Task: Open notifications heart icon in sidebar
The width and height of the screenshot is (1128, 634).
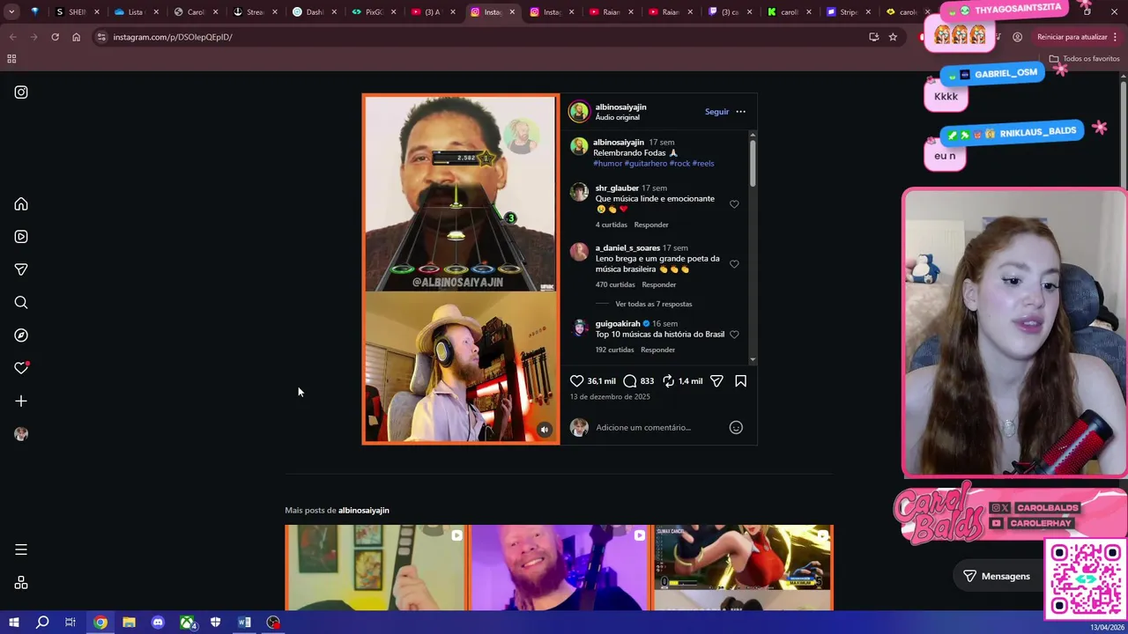Action: [21, 368]
